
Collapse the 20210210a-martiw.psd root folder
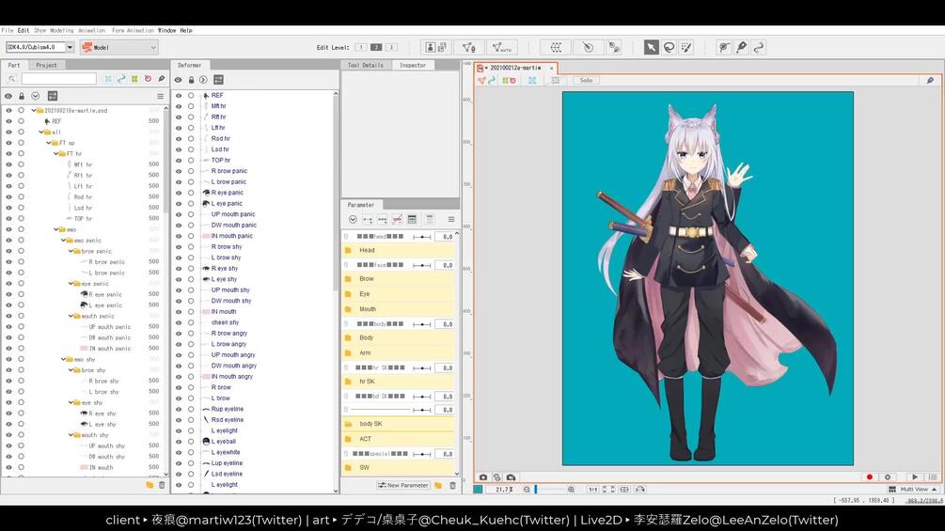pyautogui.click(x=34, y=110)
